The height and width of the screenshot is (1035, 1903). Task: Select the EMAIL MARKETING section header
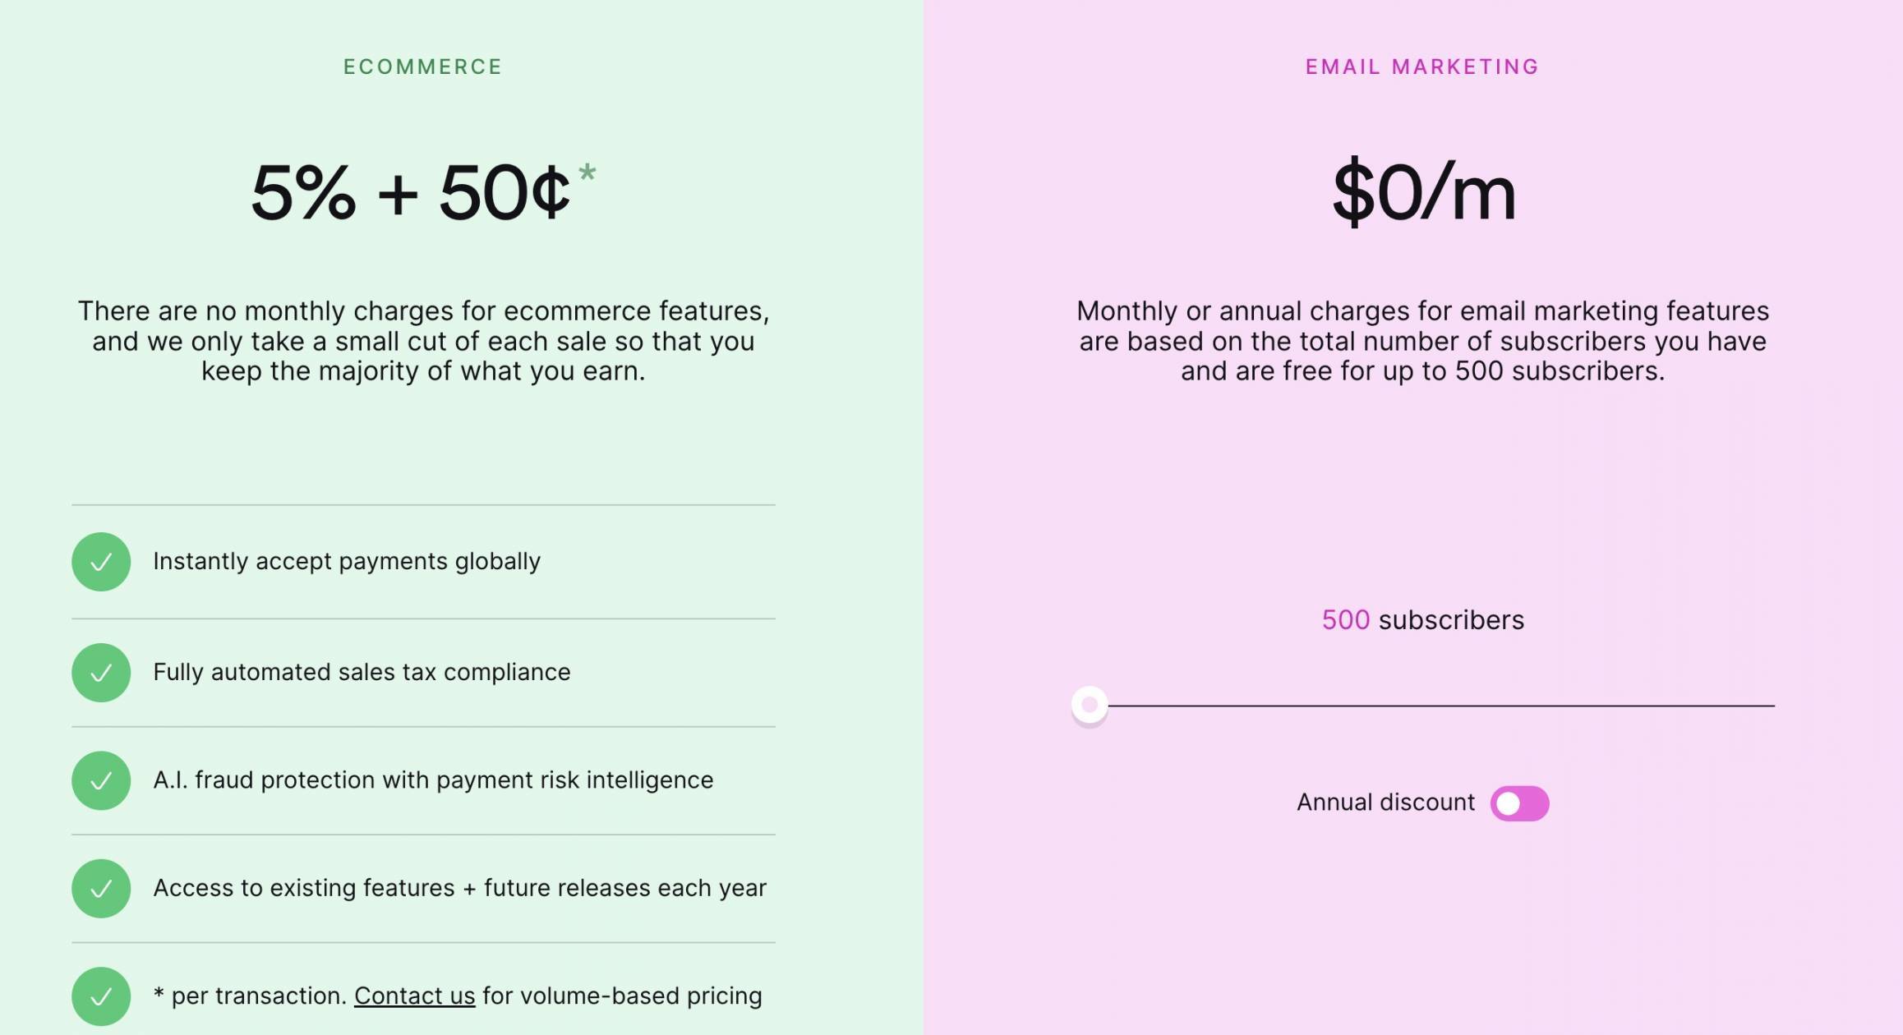pos(1421,67)
